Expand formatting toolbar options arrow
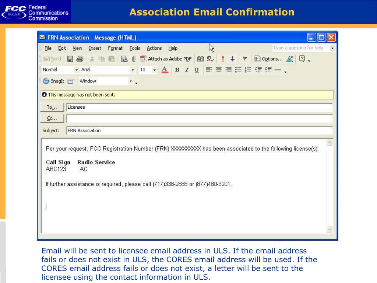Screen dimensions: 377x283 (285, 72)
